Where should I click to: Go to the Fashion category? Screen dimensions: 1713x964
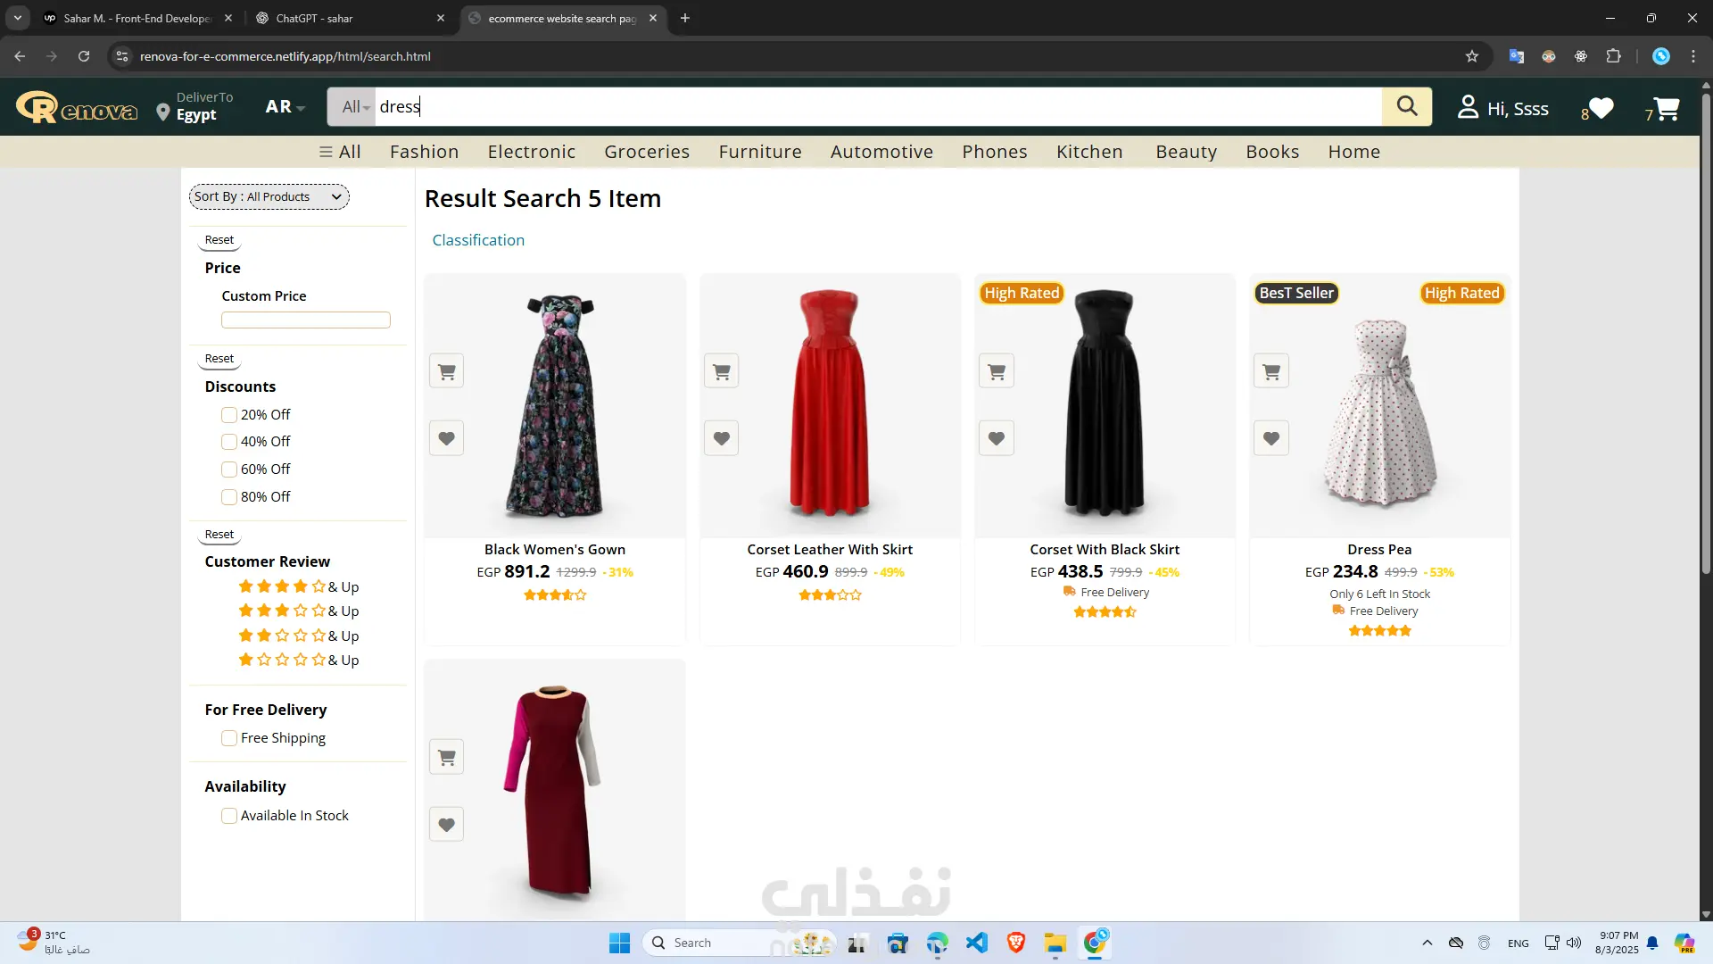[x=424, y=152]
